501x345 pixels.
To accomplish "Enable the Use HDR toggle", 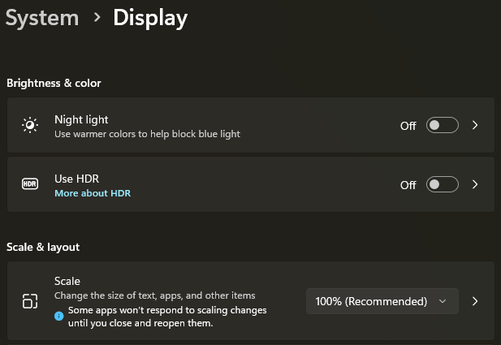I will point(443,184).
